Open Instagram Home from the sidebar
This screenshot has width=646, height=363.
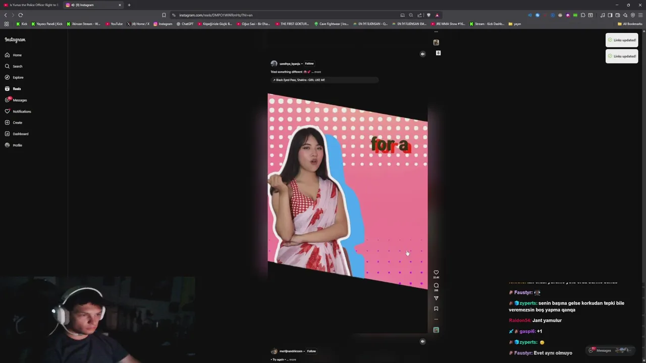coord(14,55)
